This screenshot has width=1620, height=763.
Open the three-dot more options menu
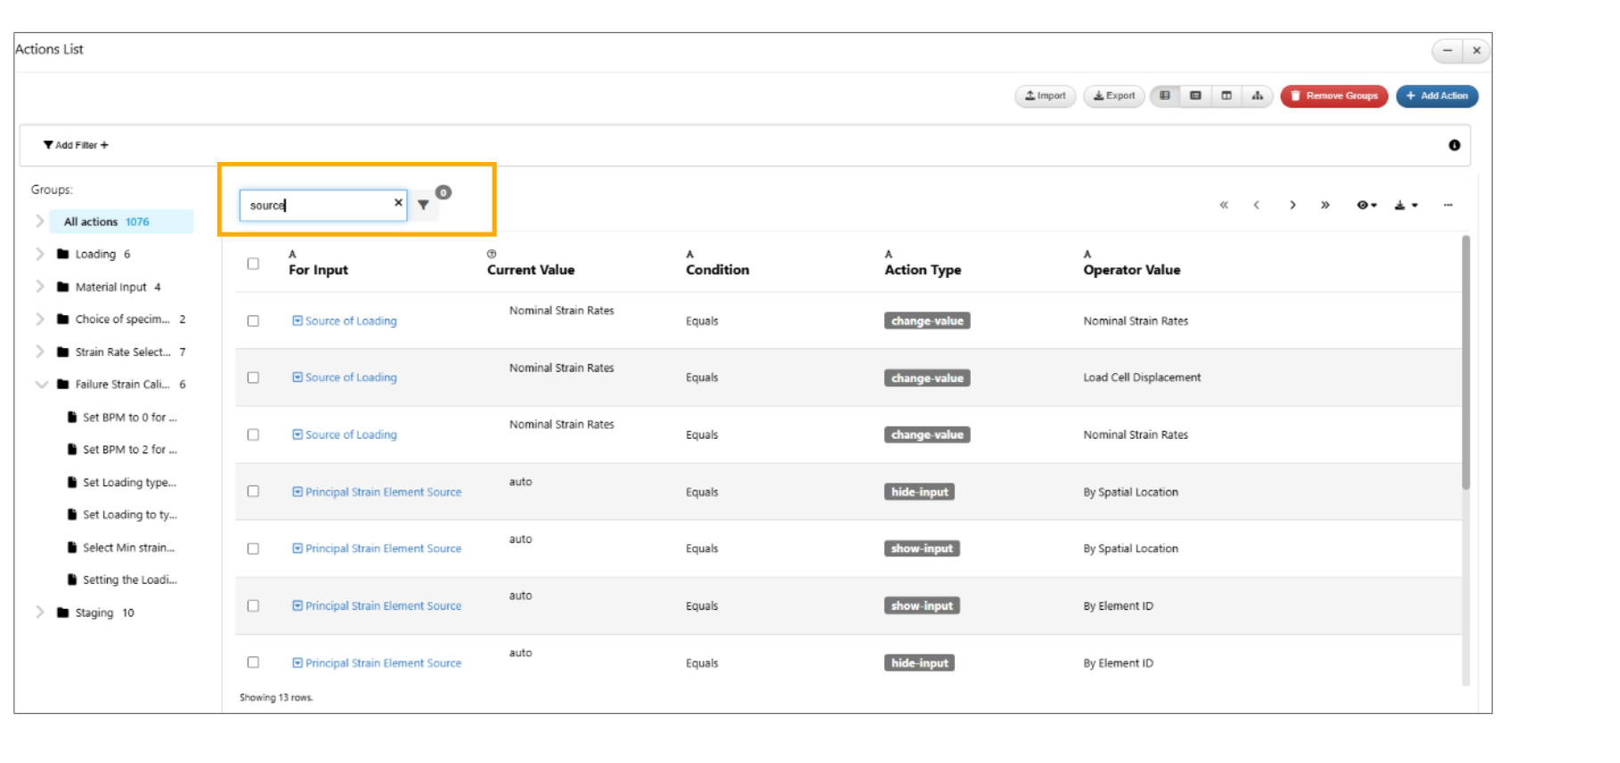pos(1448,206)
